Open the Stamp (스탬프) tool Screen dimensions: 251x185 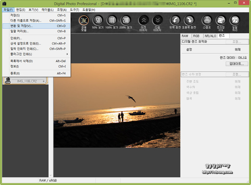pyautogui.click(x=207, y=20)
